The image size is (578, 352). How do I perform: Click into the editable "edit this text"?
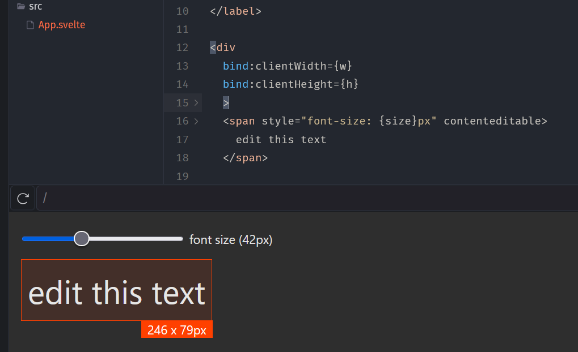[116, 293]
